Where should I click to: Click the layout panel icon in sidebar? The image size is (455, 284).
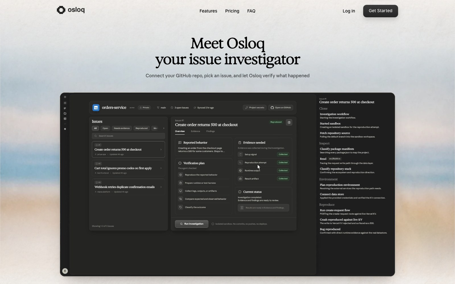(65, 119)
